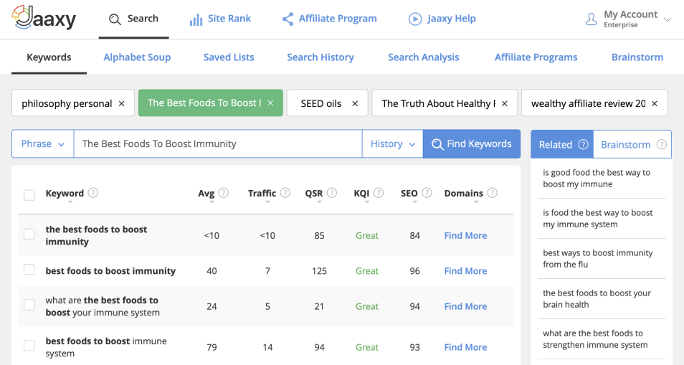The width and height of the screenshot is (684, 365).
Task: Open Site Rank in top navigation
Action: tap(220, 19)
